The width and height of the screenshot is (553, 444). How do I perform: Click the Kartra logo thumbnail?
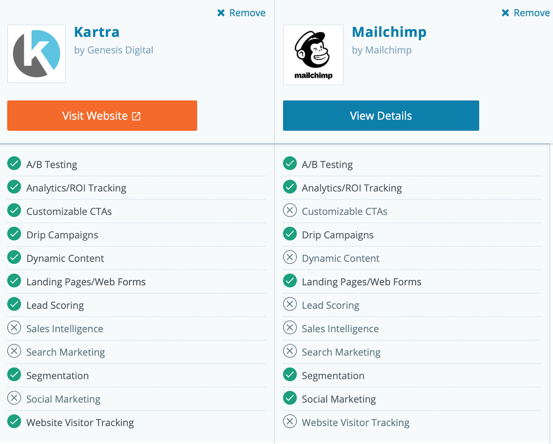(x=37, y=54)
